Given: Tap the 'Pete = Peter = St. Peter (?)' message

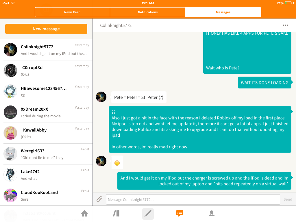Looking at the screenshot, I should [x=139, y=97].
